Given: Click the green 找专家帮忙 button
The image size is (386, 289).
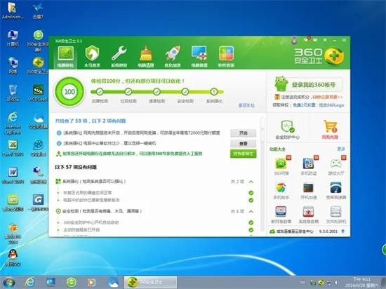Looking at the screenshot, I should pos(244,154).
